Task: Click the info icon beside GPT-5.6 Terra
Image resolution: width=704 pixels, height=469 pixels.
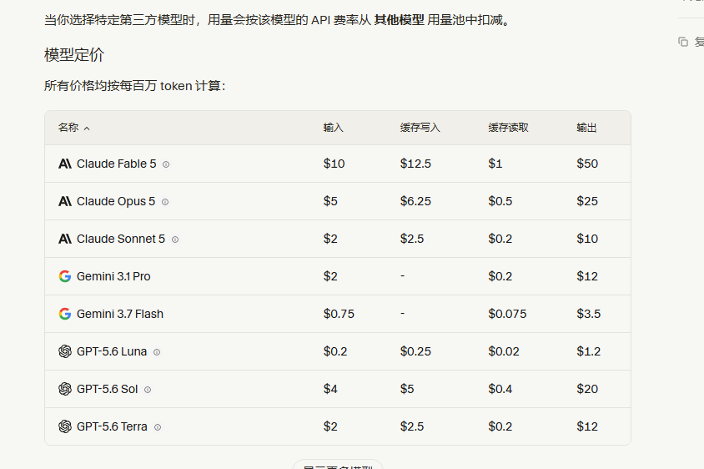Action: [x=158, y=427]
